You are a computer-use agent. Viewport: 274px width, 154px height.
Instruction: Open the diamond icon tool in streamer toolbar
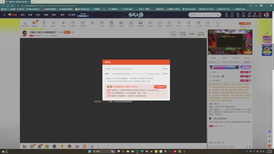point(179,23)
